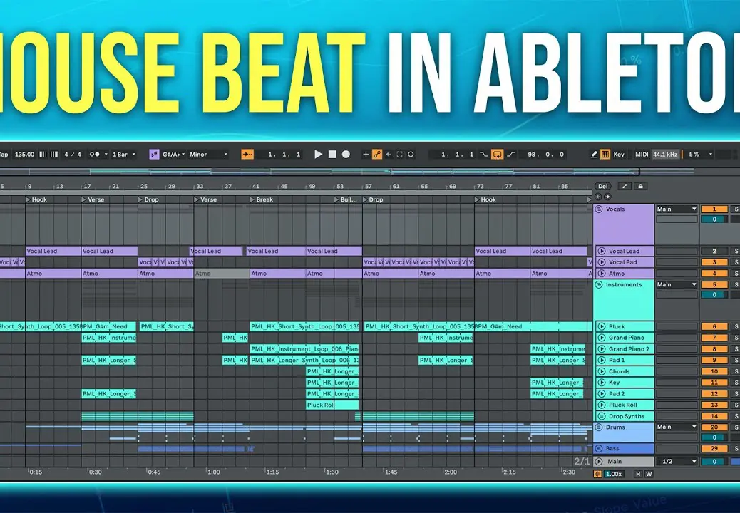740x513 pixels.
Task: Click the Tap tempo button
Action: pos(4,154)
